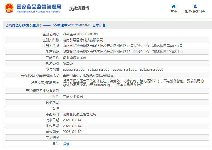Viewport: 212px width, 150px height.
Task: Select the registration number 湘械注准20212140104 value
Action: tap(80, 34)
